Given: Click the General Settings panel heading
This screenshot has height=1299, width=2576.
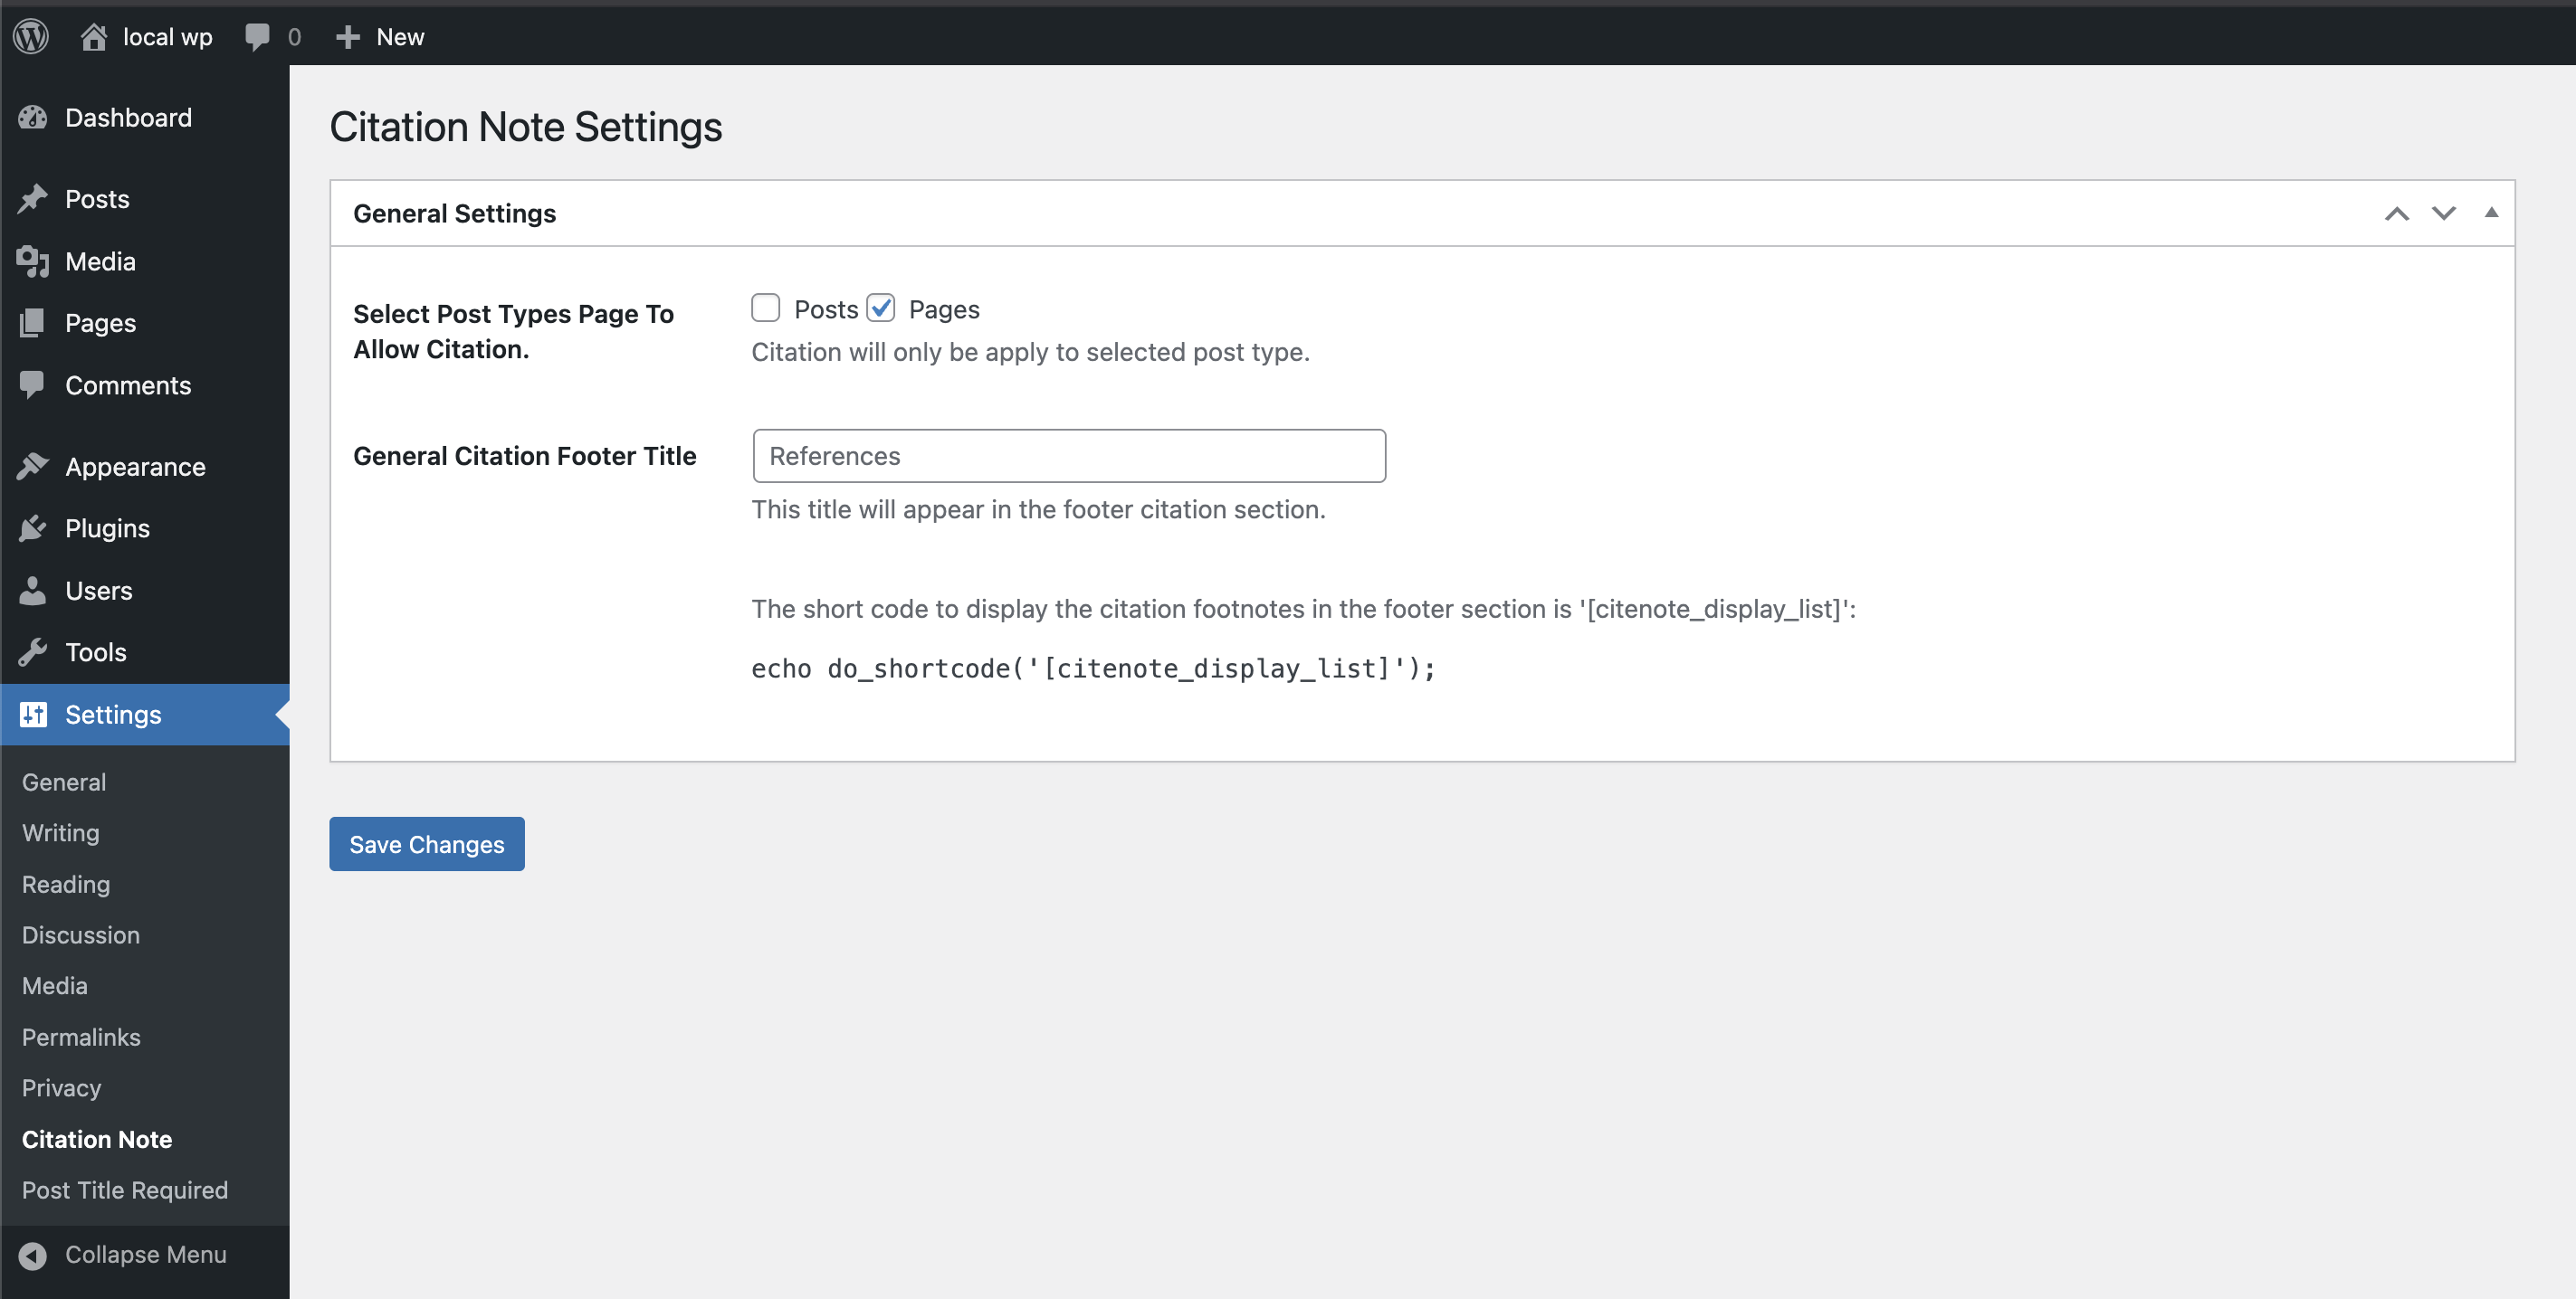Looking at the screenshot, I should [455, 213].
